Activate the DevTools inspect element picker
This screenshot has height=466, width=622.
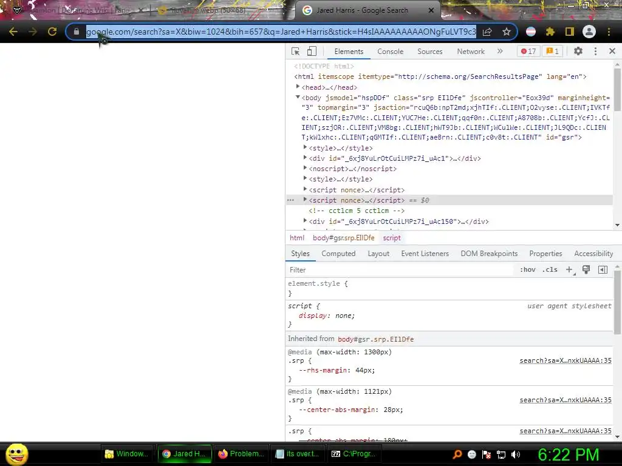pos(296,52)
